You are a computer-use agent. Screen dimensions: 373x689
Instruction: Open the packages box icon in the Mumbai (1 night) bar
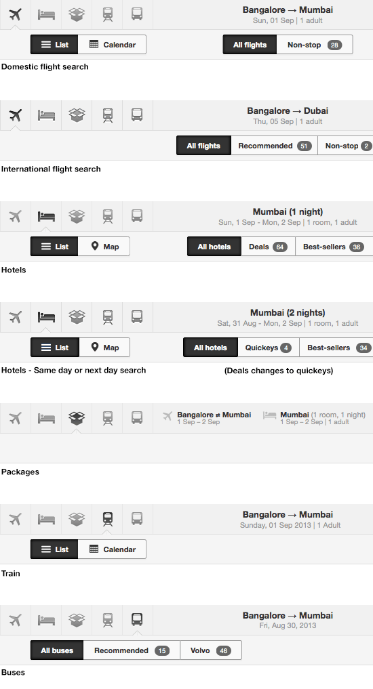click(x=77, y=217)
